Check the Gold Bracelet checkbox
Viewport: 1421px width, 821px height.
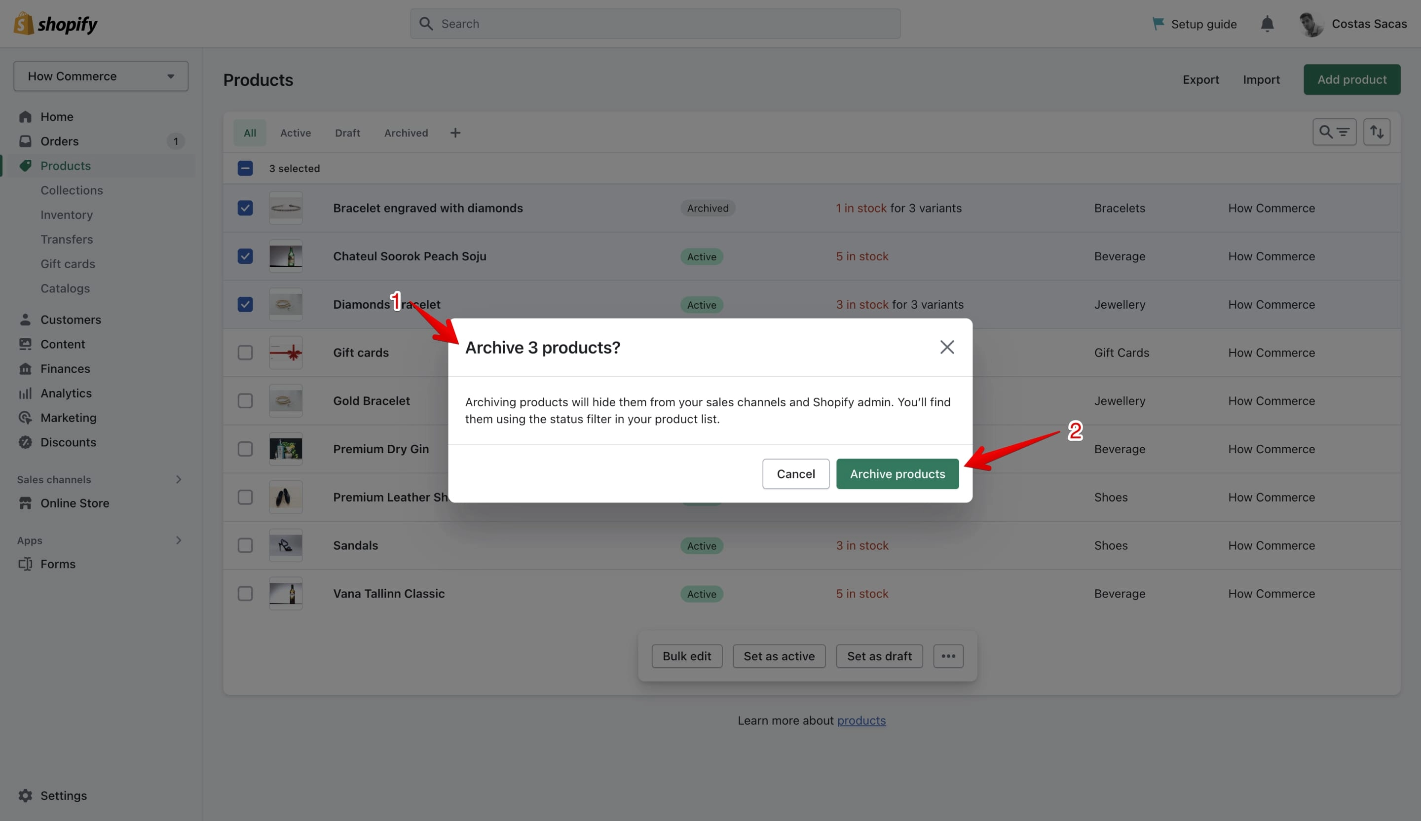[245, 401]
